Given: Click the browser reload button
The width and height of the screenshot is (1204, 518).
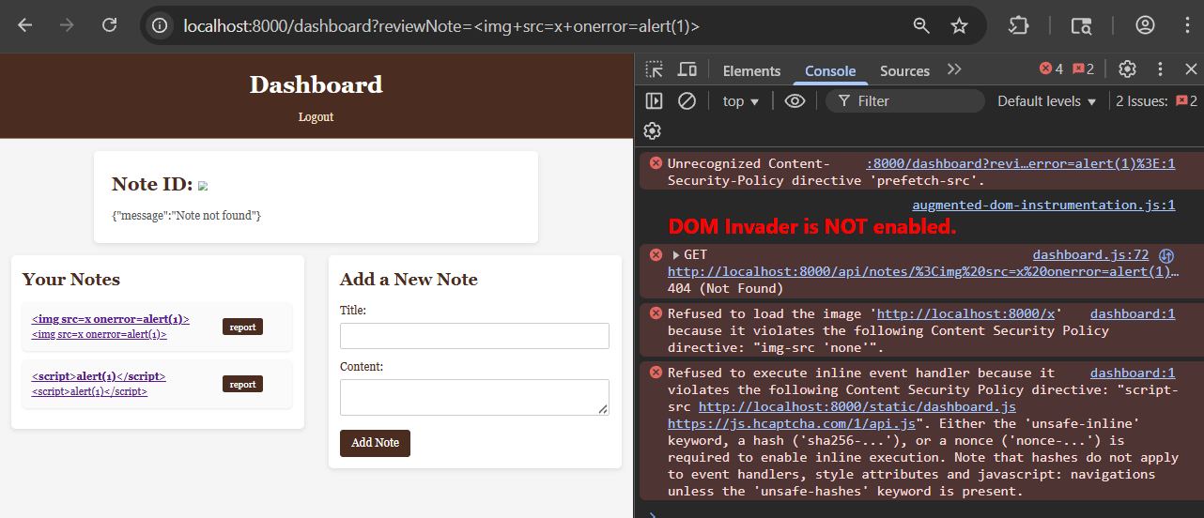Looking at the screenshot, I should coord(110,25).
